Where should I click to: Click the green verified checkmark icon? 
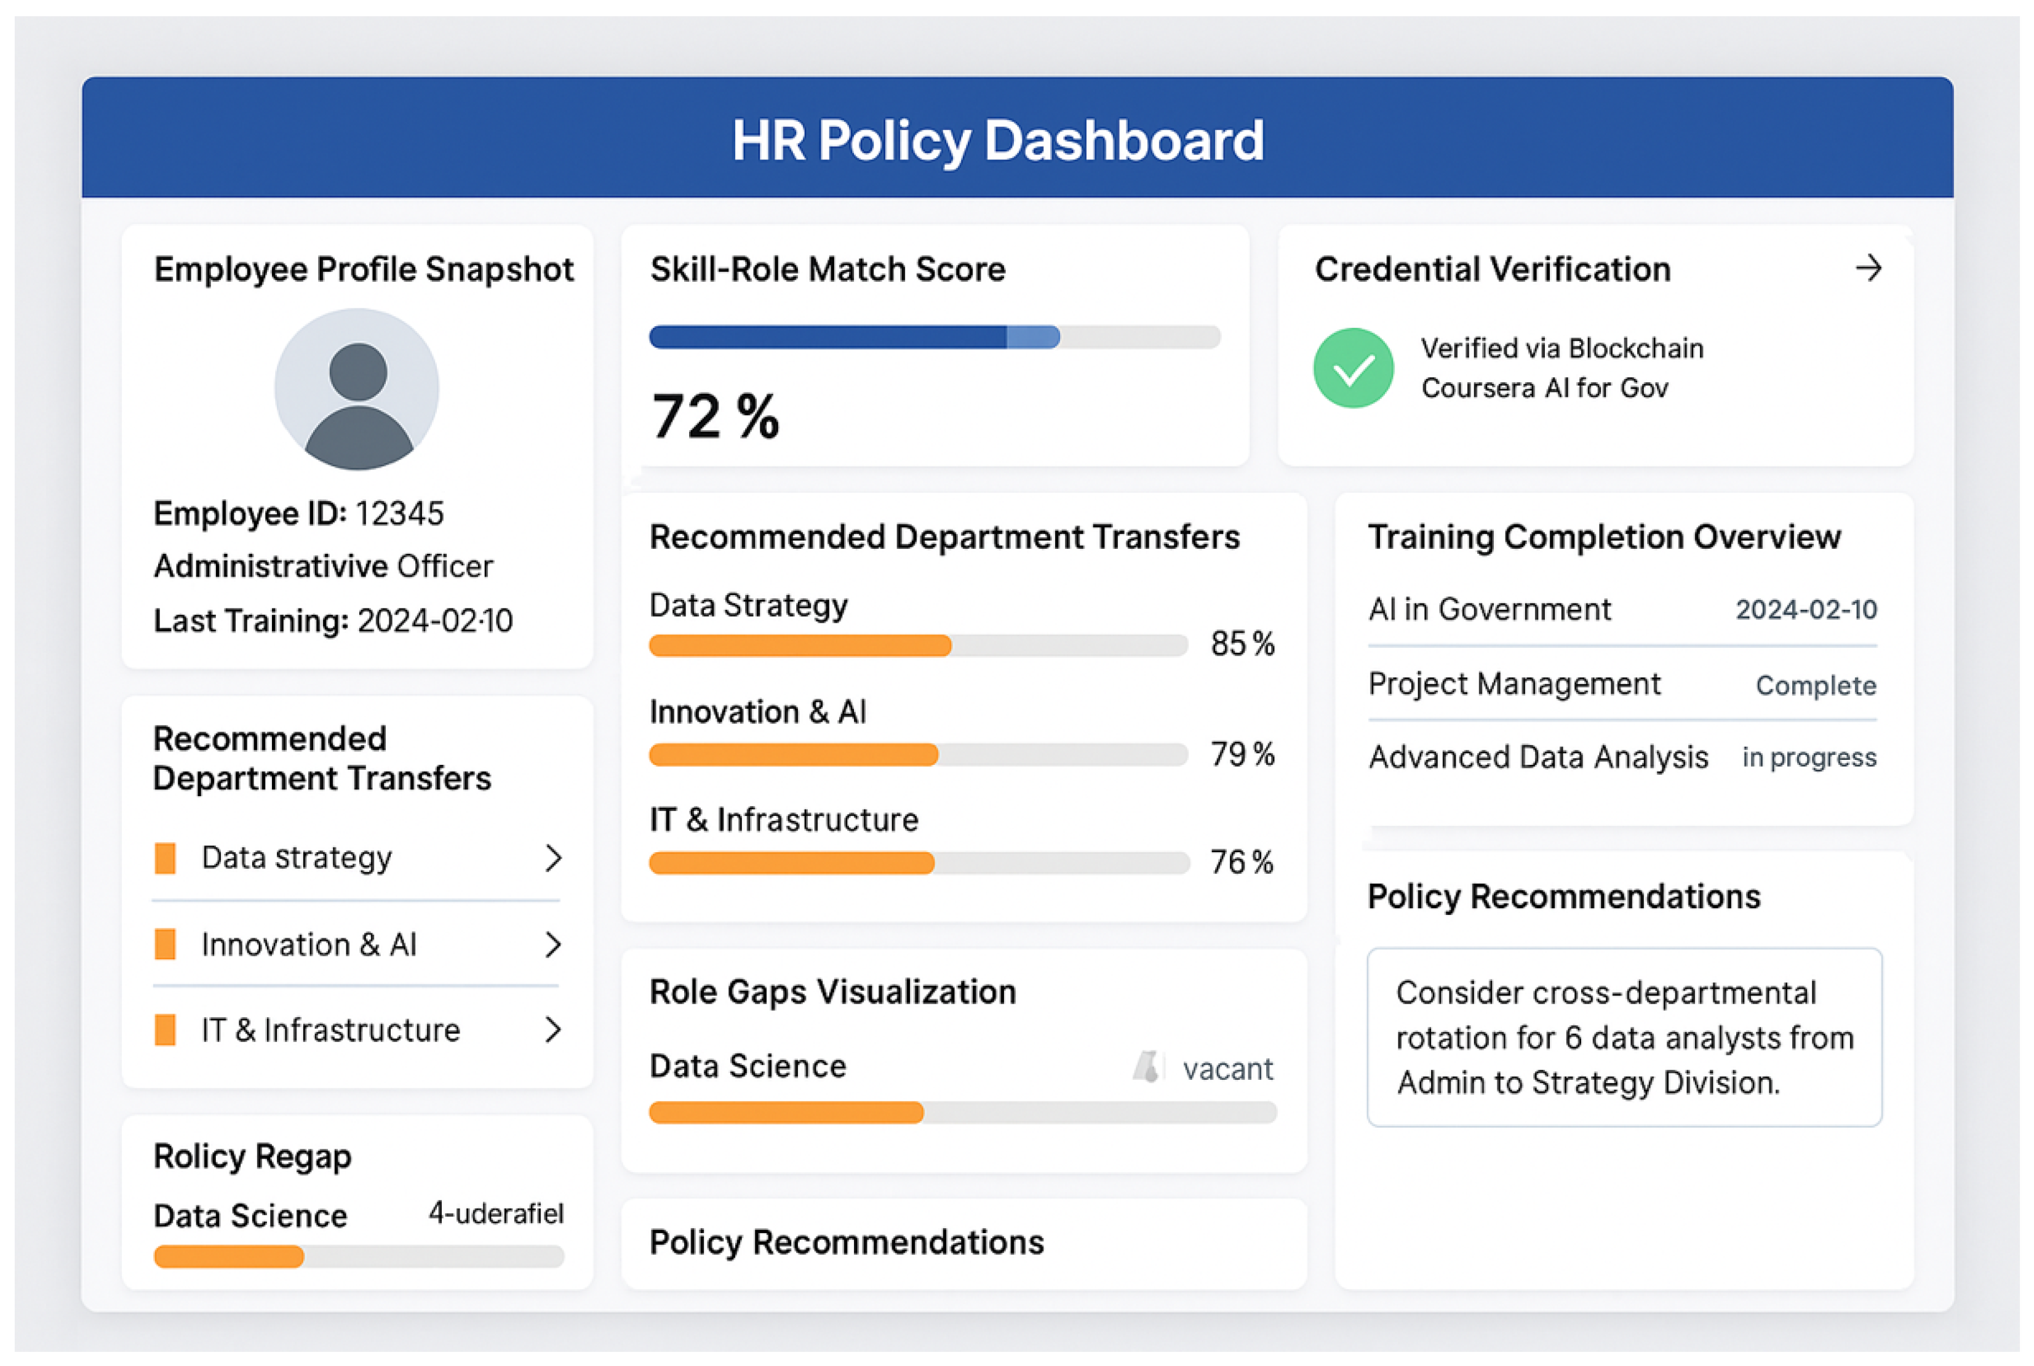(x=1353, y=369)
